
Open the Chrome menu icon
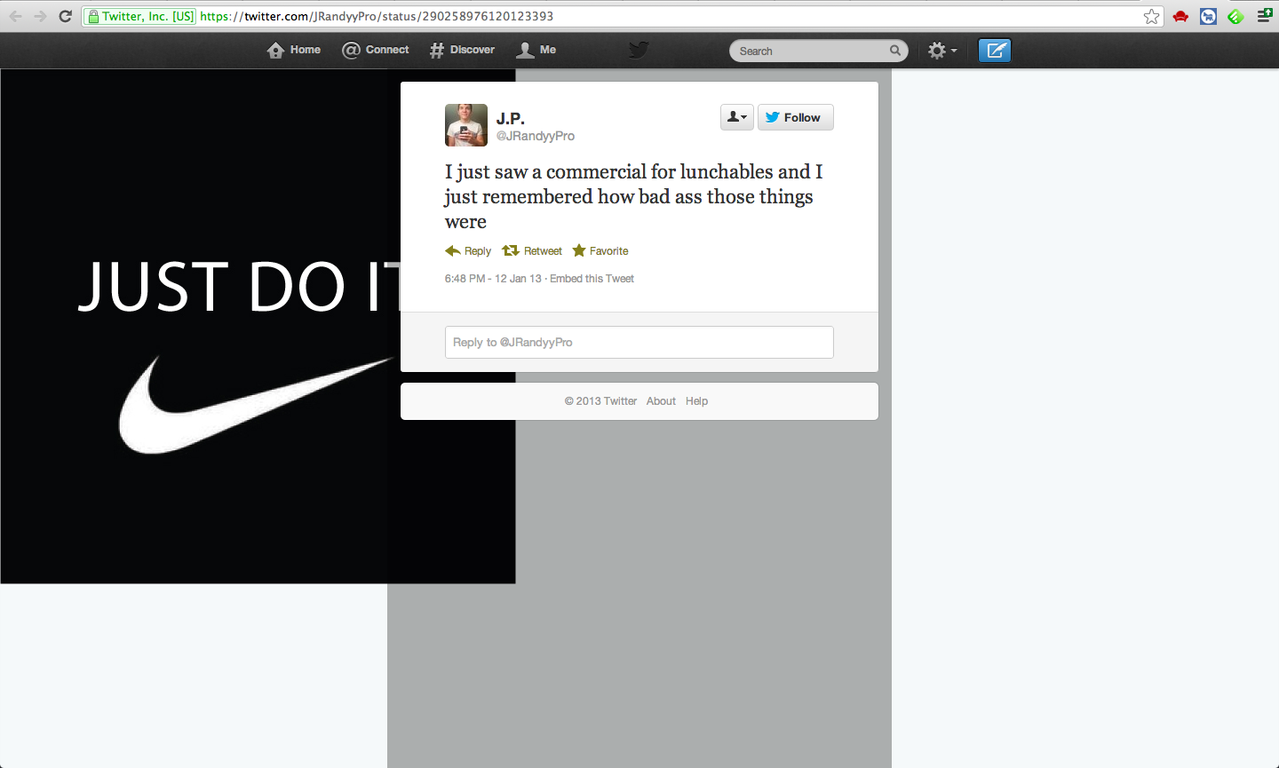[x=1265, y=16]
